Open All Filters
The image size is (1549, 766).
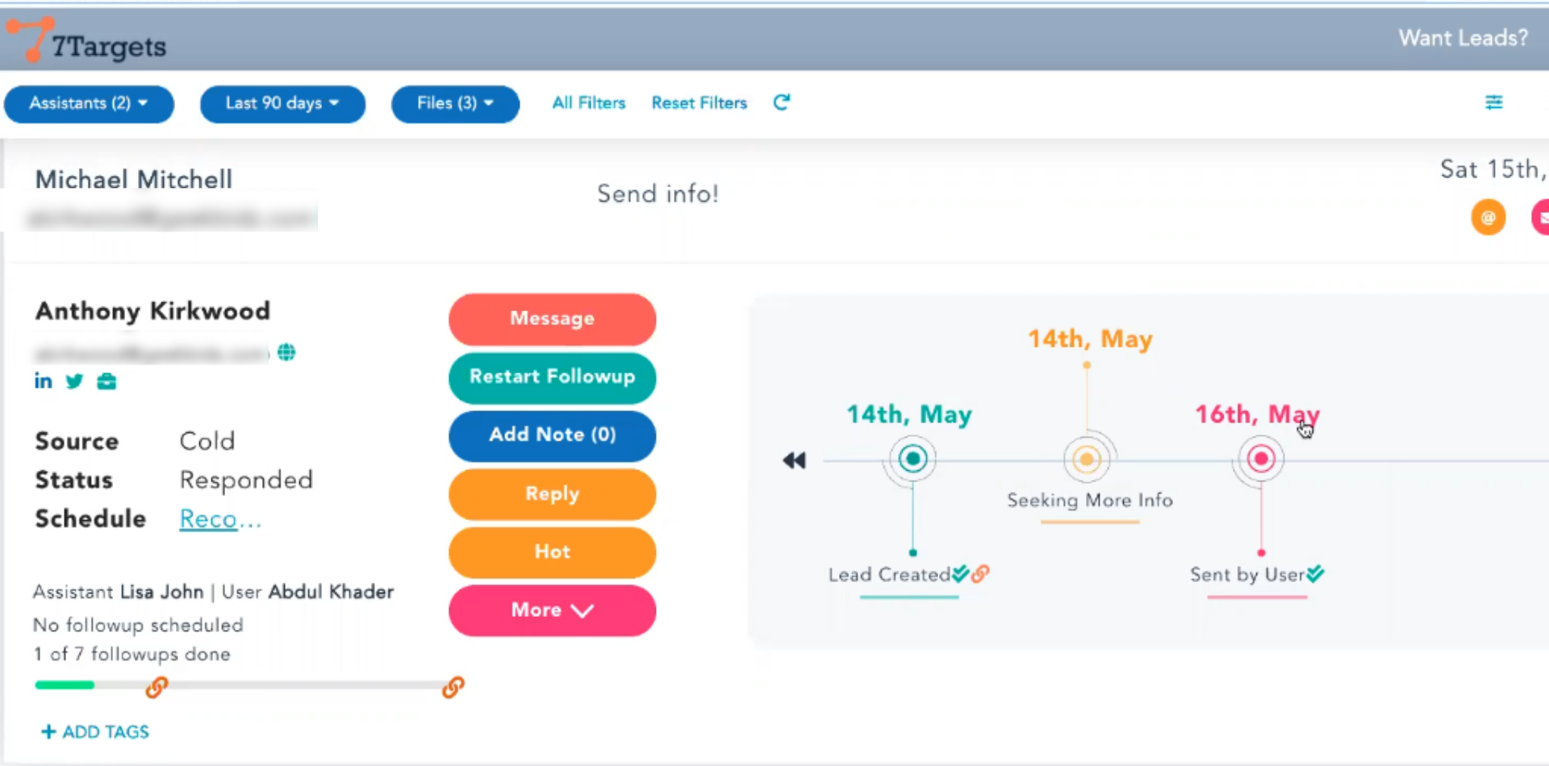(x=588, y=103)
